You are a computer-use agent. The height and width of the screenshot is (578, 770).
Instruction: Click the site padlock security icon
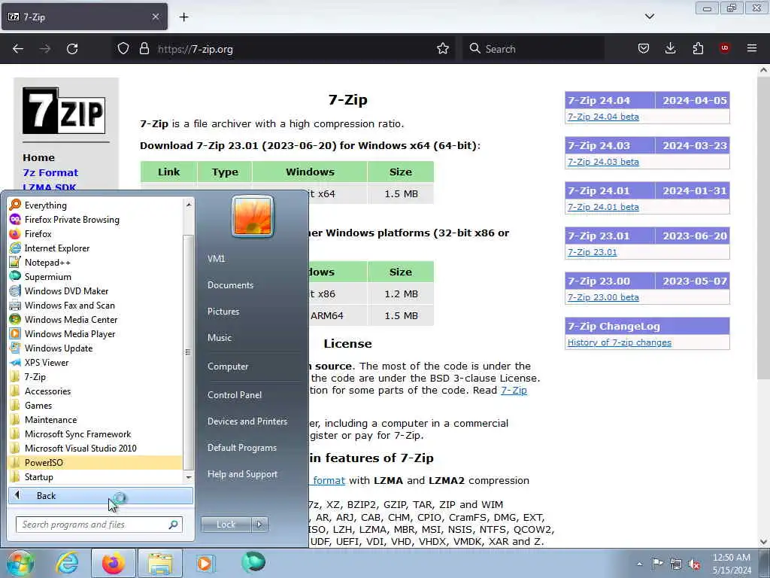[144, 49]
